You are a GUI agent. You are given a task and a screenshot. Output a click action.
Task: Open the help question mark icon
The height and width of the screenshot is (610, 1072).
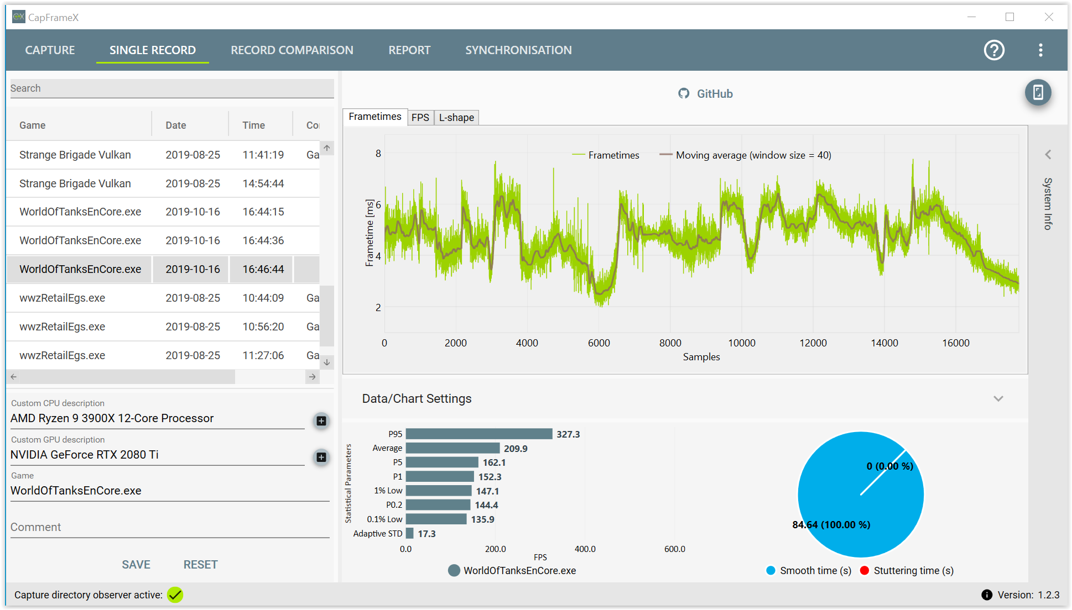[994, 50]
